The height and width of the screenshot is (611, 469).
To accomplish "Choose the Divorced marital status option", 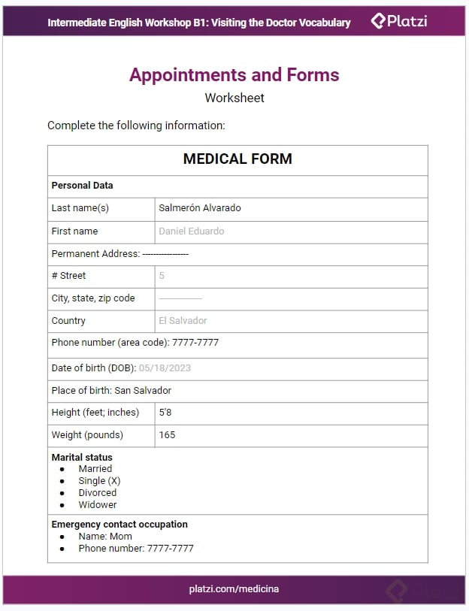I will coord(98,493).
